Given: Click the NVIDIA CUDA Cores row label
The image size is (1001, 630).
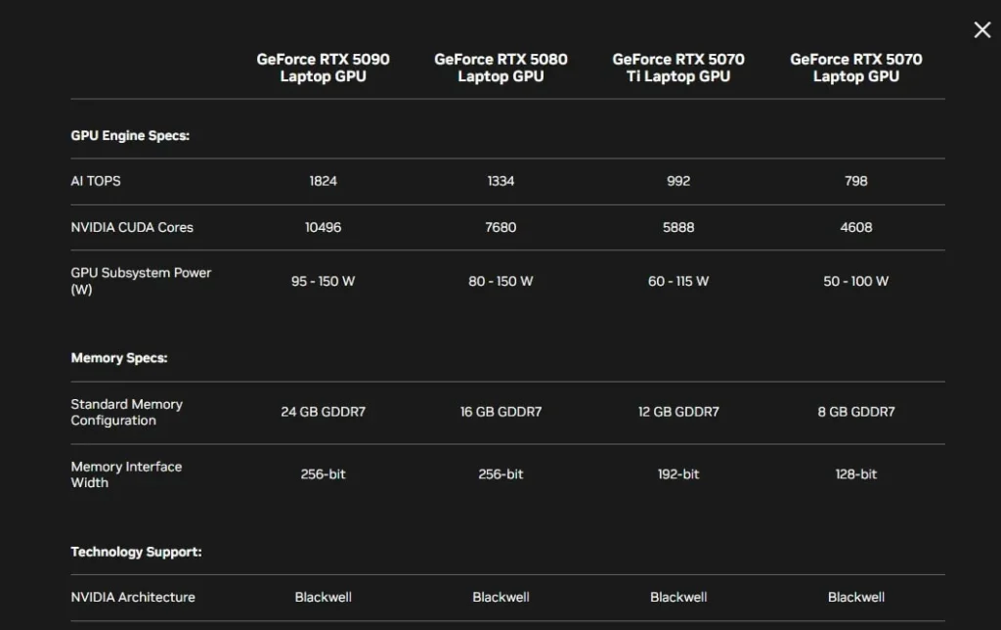Looking at the screenshot, I should point(132,227).
